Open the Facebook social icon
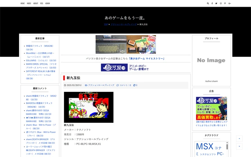The width and height of the screenshot is (251, 157). pyautogui.click(x=212, y=3)
